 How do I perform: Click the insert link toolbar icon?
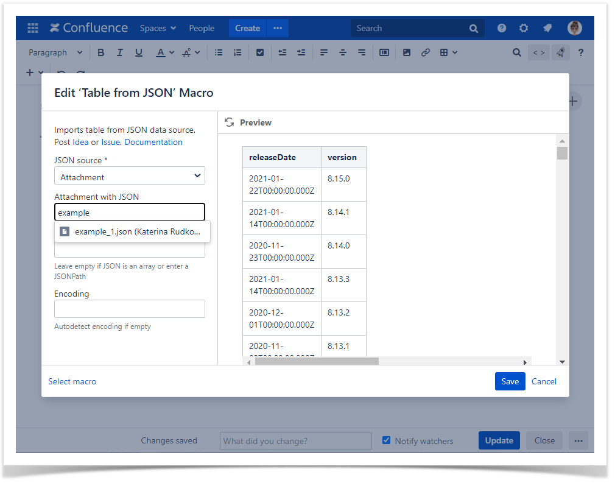coord(426,52)
